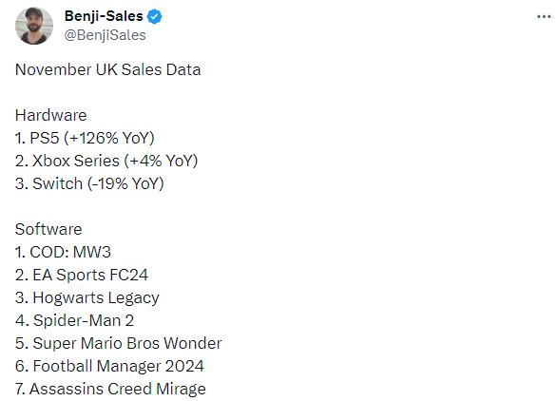This screenshot has height=401, width=558.
Task: Click the 'November UK Sales Data' heading
Action: [x=107, y=69]
